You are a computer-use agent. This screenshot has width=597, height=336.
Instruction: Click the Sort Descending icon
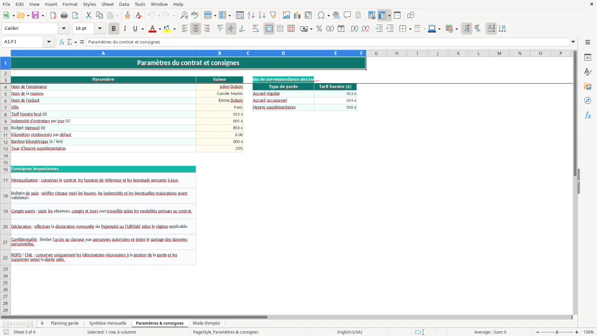(x=262, y=15)
